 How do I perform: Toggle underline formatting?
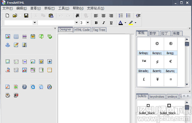[111, 23]
